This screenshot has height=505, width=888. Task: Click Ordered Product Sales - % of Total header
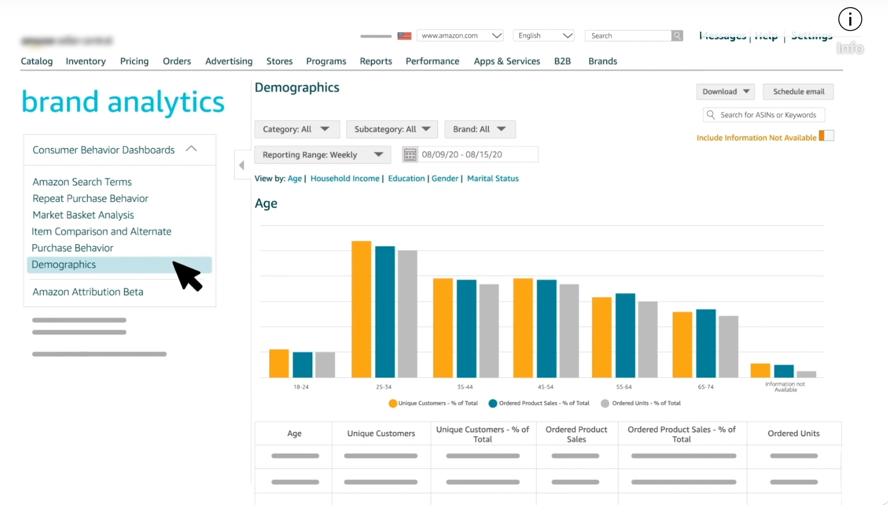click(x=682, y=434)
